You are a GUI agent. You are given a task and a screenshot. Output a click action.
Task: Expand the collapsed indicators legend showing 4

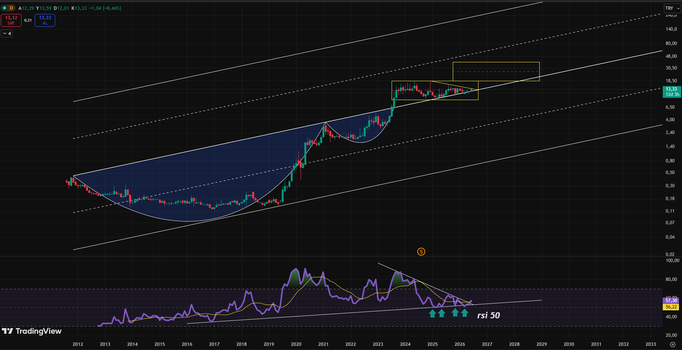(7, 34)
